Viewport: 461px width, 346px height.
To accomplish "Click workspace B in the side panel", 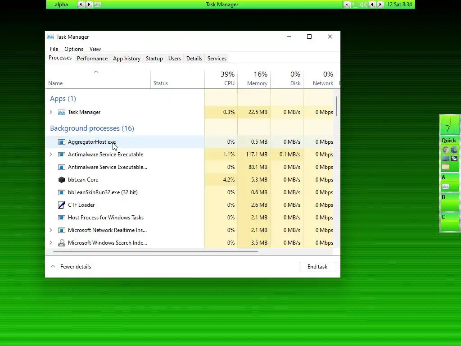I will point(449,202).
